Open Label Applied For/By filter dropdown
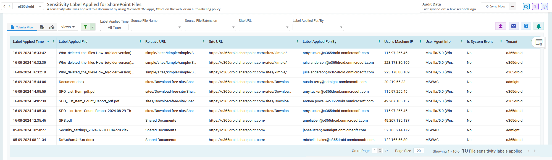The width and height of the screenshot is (552, 160). (x=318, y=27)
